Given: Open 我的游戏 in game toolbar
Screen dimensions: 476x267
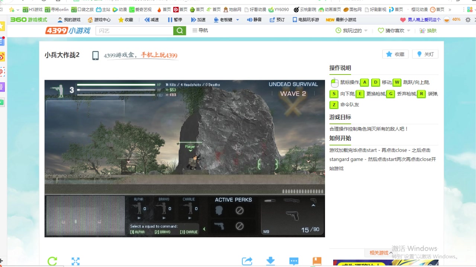Looking at the screenshot, I should point(69,20).
